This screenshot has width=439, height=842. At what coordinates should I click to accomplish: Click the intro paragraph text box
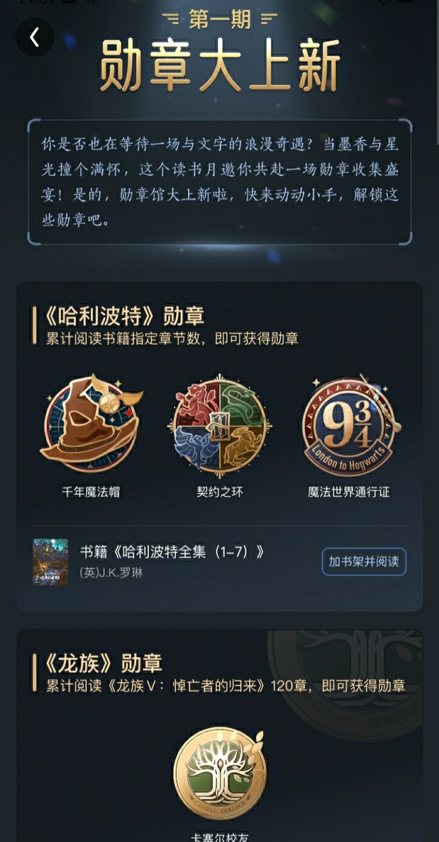point(220,182)
